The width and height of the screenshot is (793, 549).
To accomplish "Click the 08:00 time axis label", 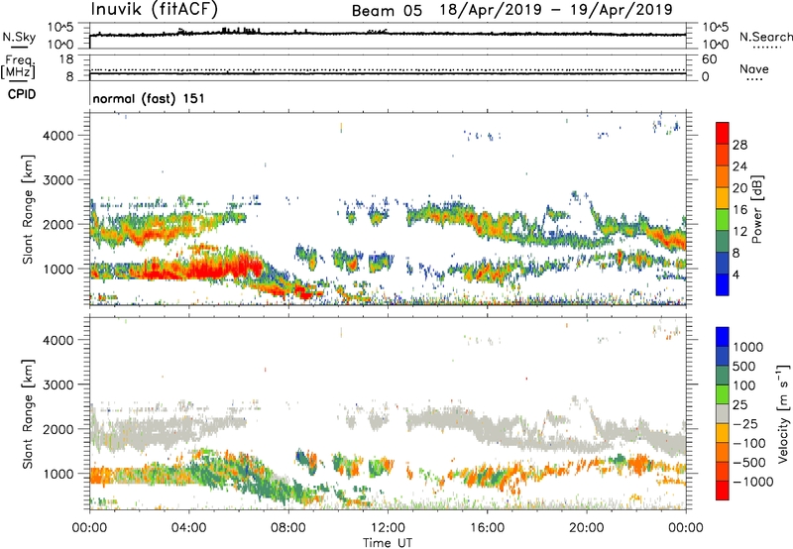I will (x=288, y=528).
